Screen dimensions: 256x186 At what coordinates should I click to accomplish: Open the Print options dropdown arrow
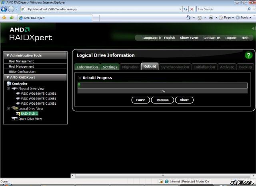[216, 18]
